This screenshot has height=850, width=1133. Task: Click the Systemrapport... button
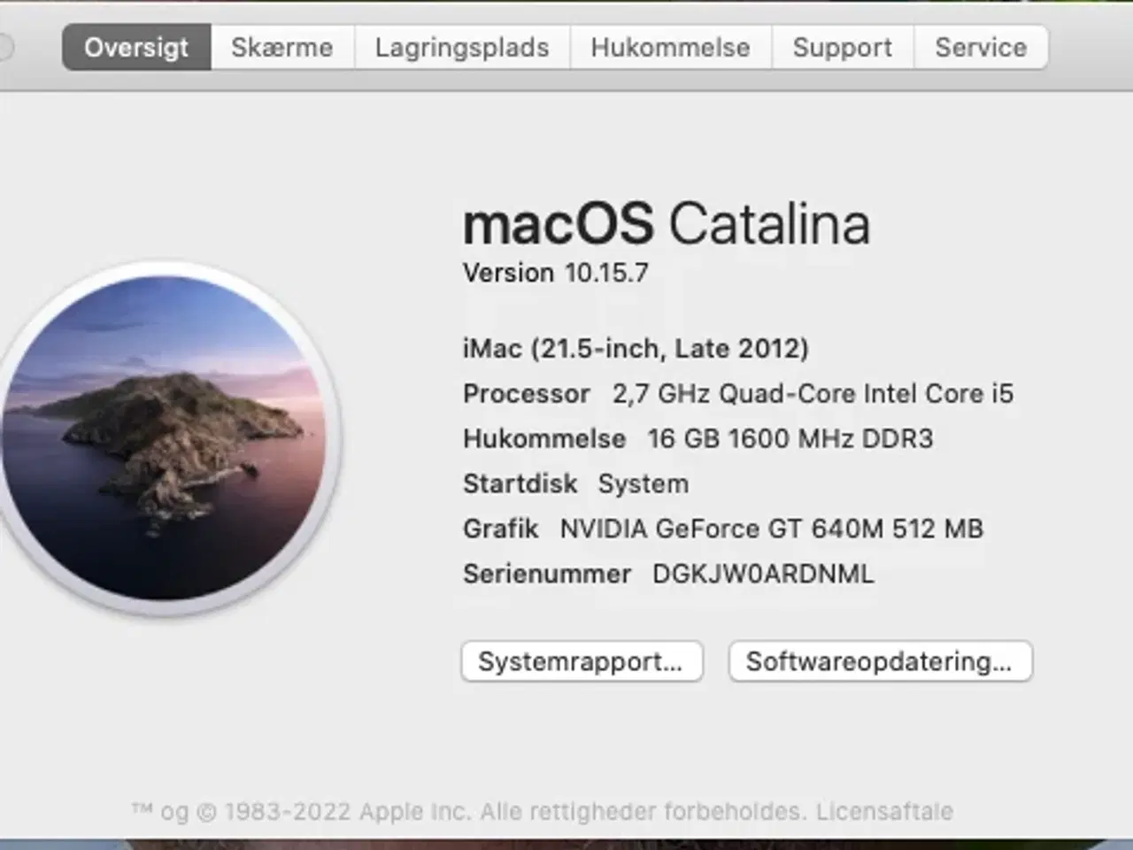point(582,661)
